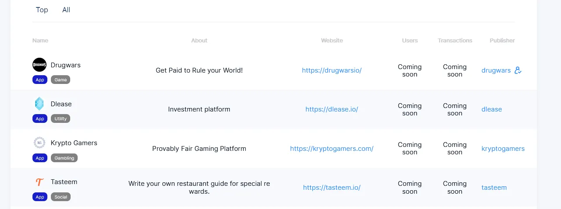561x209 pixels.
Task: Click the Publisher column header
Action: pyautogui.click(x=502, y=40)
